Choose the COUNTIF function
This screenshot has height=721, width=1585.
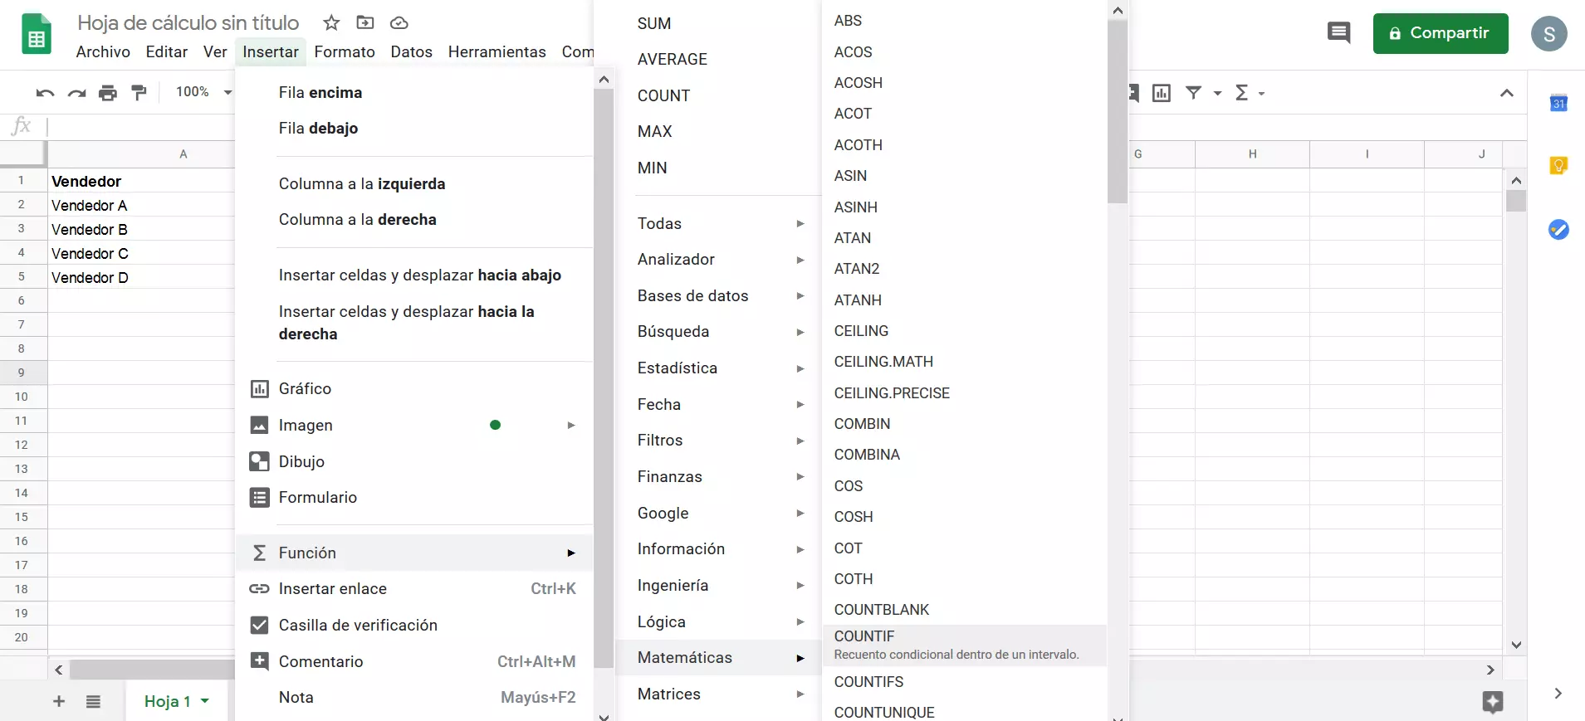click(965, 645)
